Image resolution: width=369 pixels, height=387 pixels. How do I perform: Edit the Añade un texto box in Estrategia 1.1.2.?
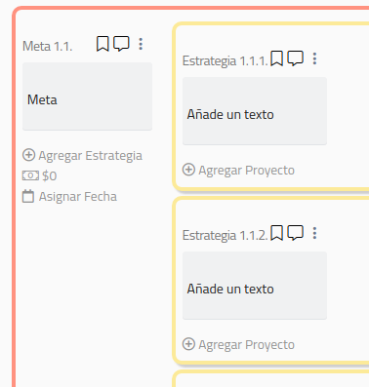255,286
